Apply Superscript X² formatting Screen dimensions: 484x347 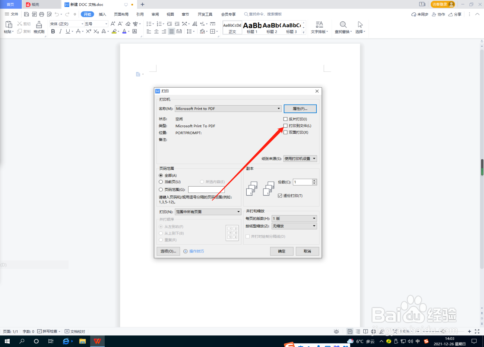(x=88, y=31)
